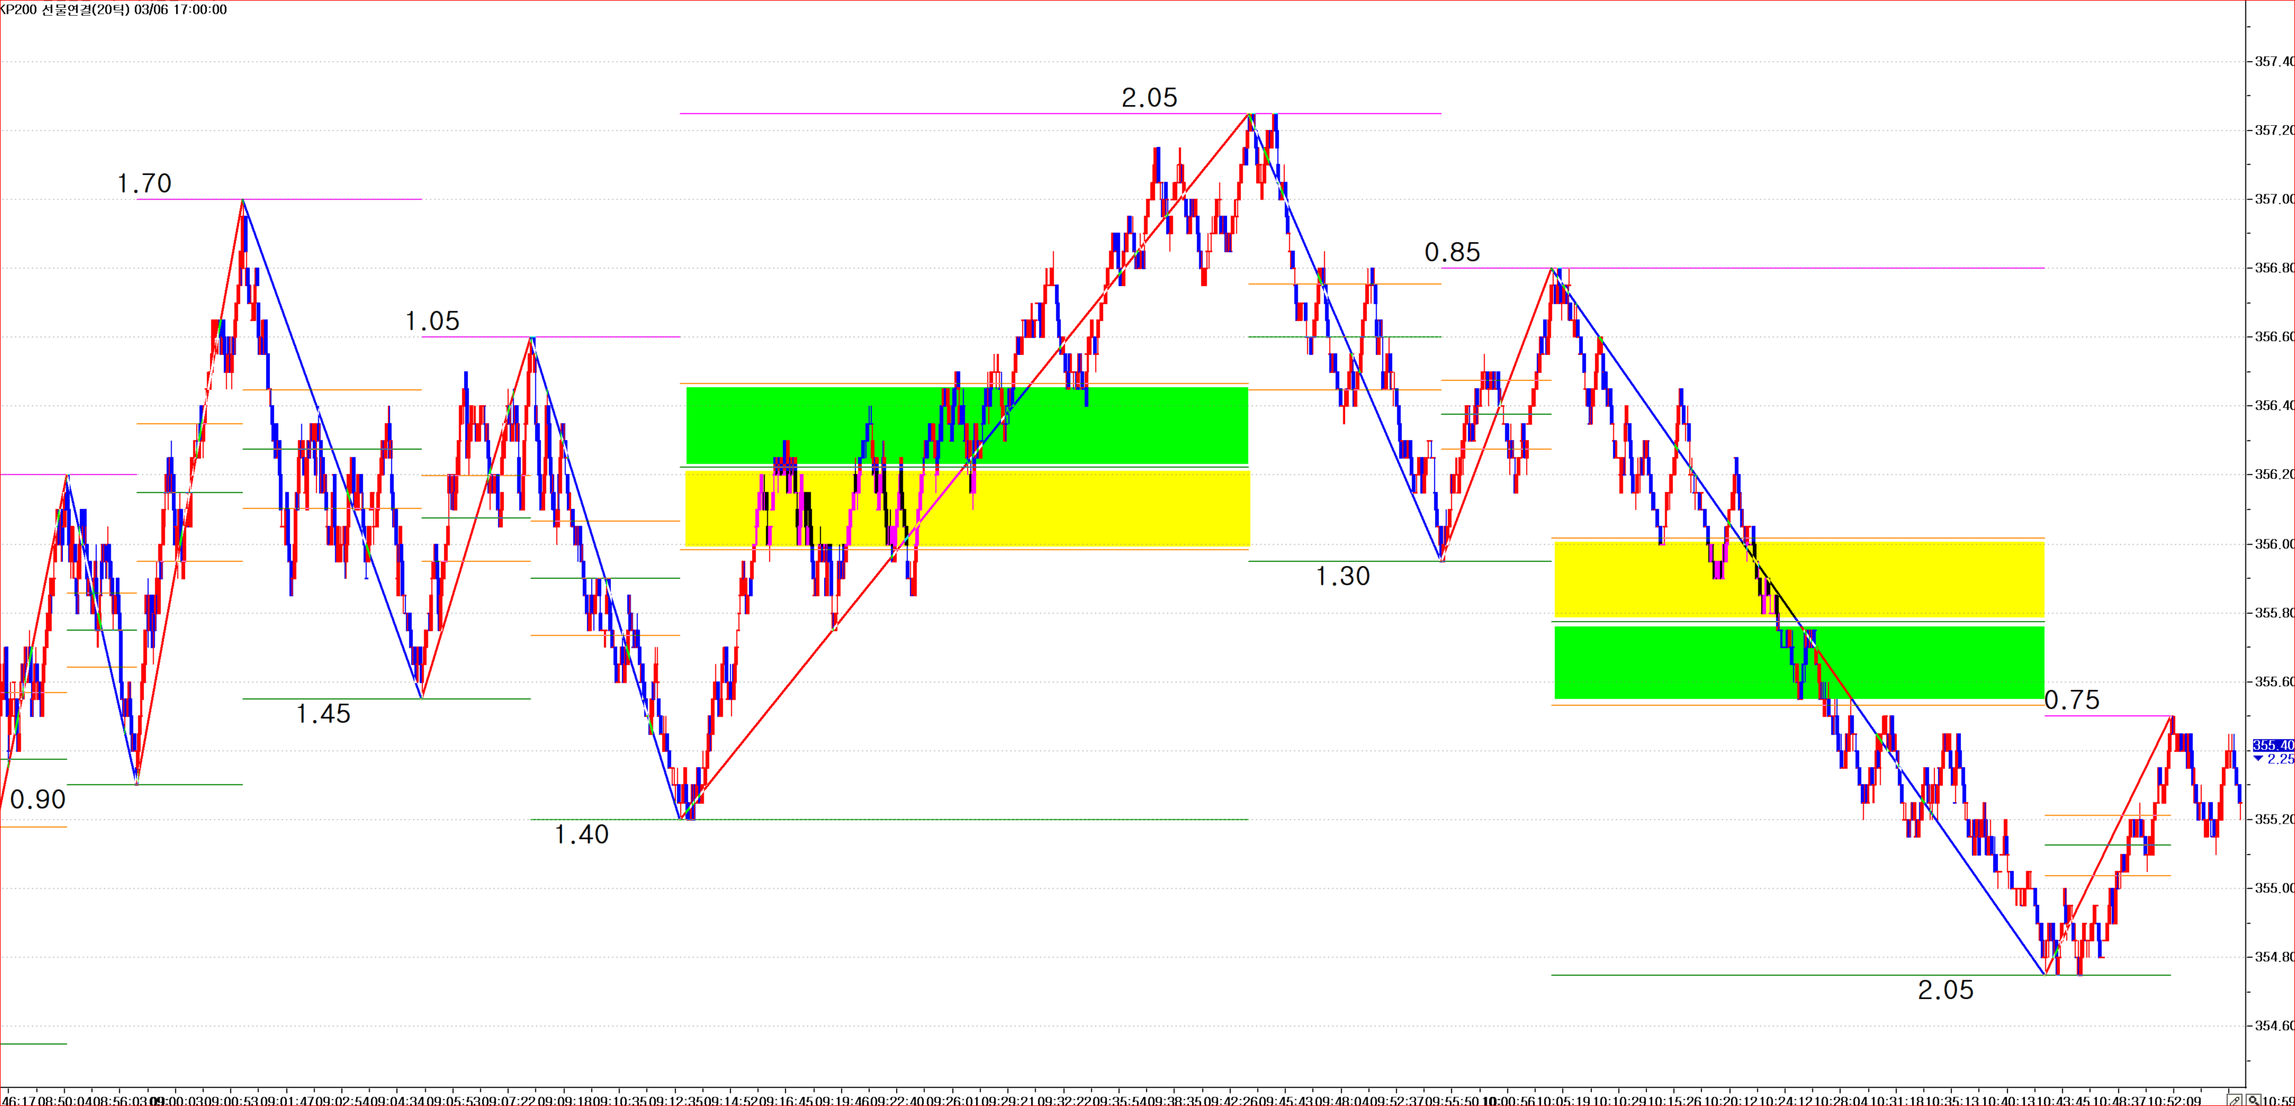The width and height of the screenshot is (2295, 1106).
Task: Click the 1.30 swing low label
Action: point(1341,576)
